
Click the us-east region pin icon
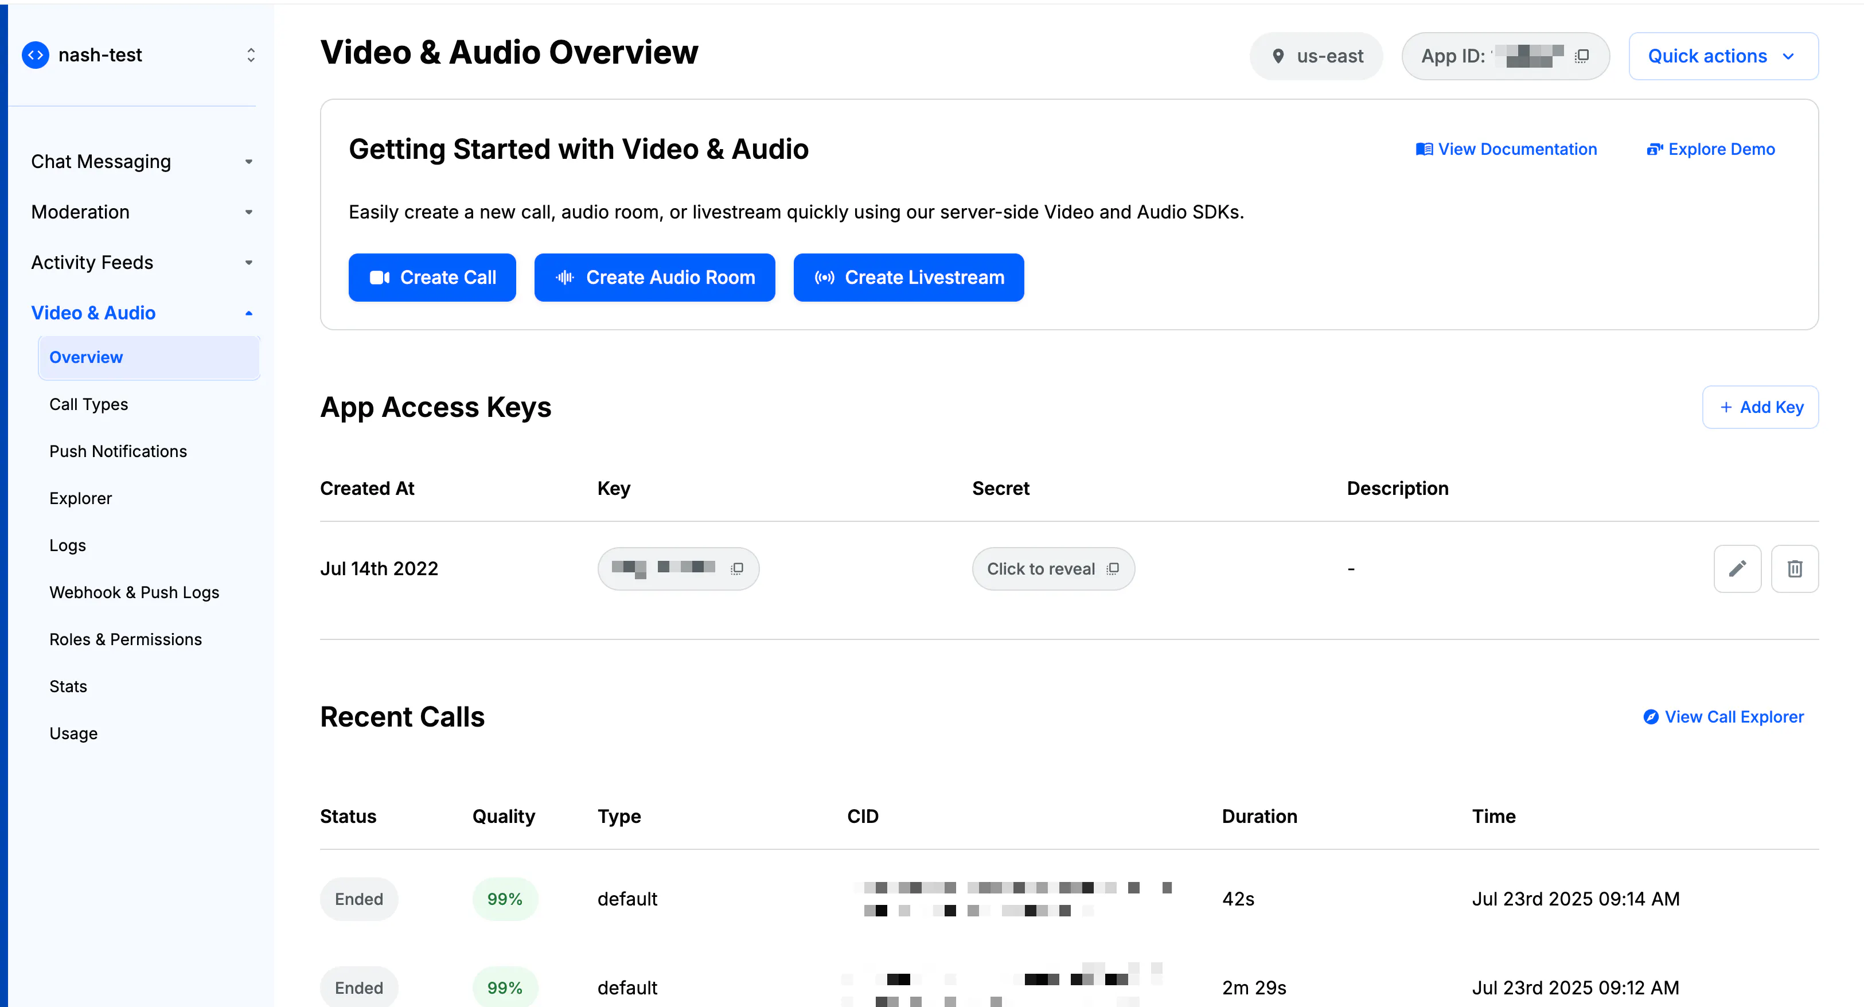(x=1278, y=56)
